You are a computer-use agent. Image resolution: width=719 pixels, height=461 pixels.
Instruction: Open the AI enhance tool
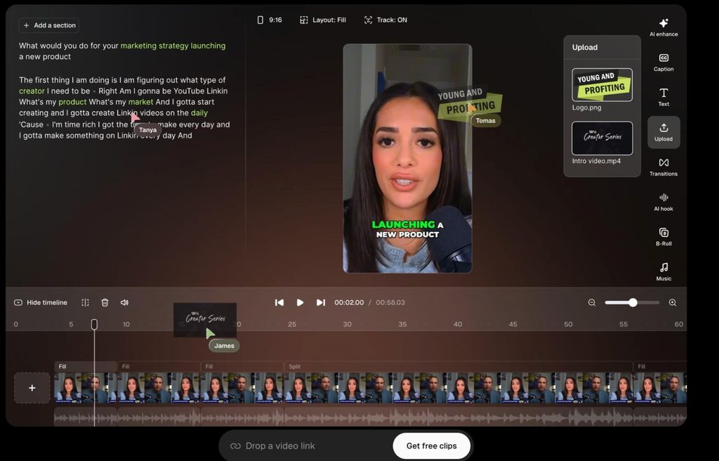click(x=664, y=27)
